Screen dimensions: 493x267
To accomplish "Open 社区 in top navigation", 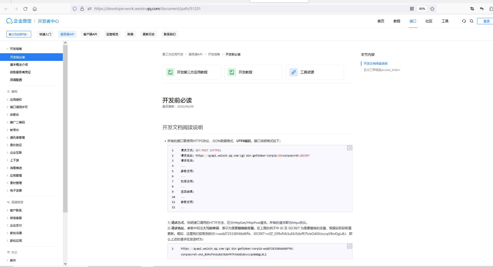I will point(429,21).
